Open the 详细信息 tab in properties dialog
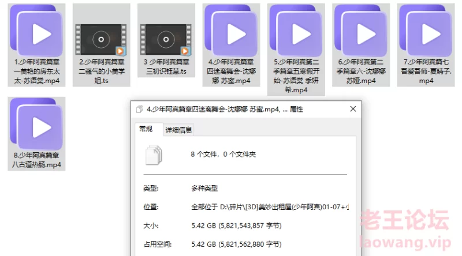The width and height of the screenshot is (462, 256). click(x=178, y=130)
